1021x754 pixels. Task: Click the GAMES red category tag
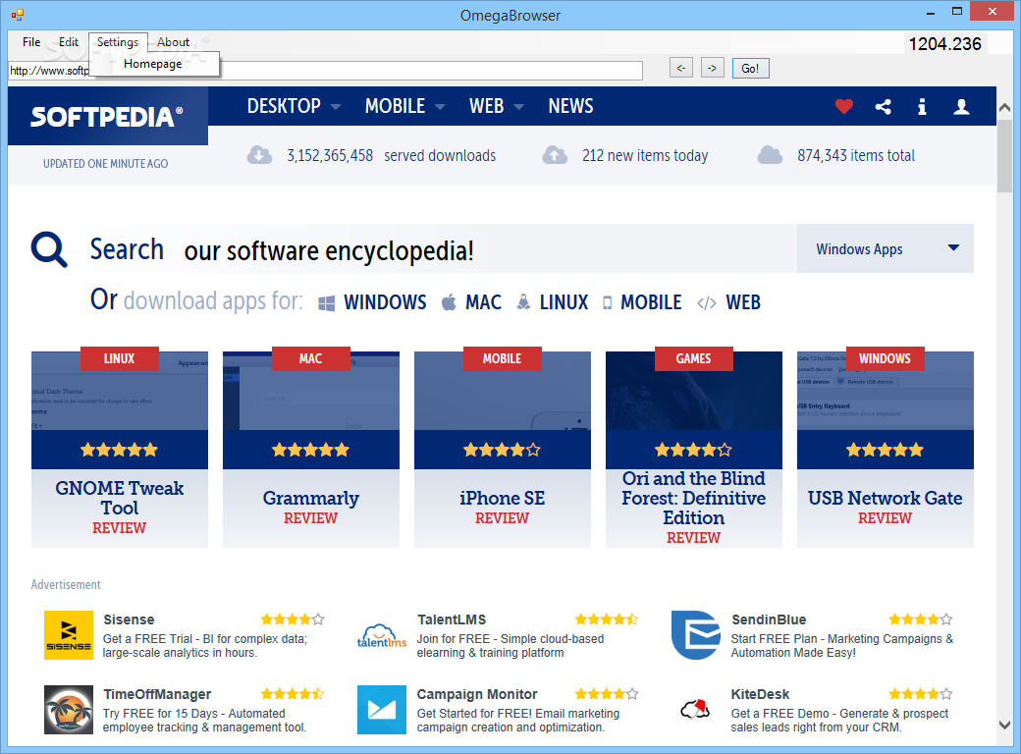point(694,358)
